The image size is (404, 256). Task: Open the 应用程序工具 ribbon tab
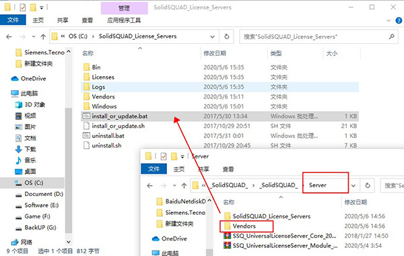124,20
